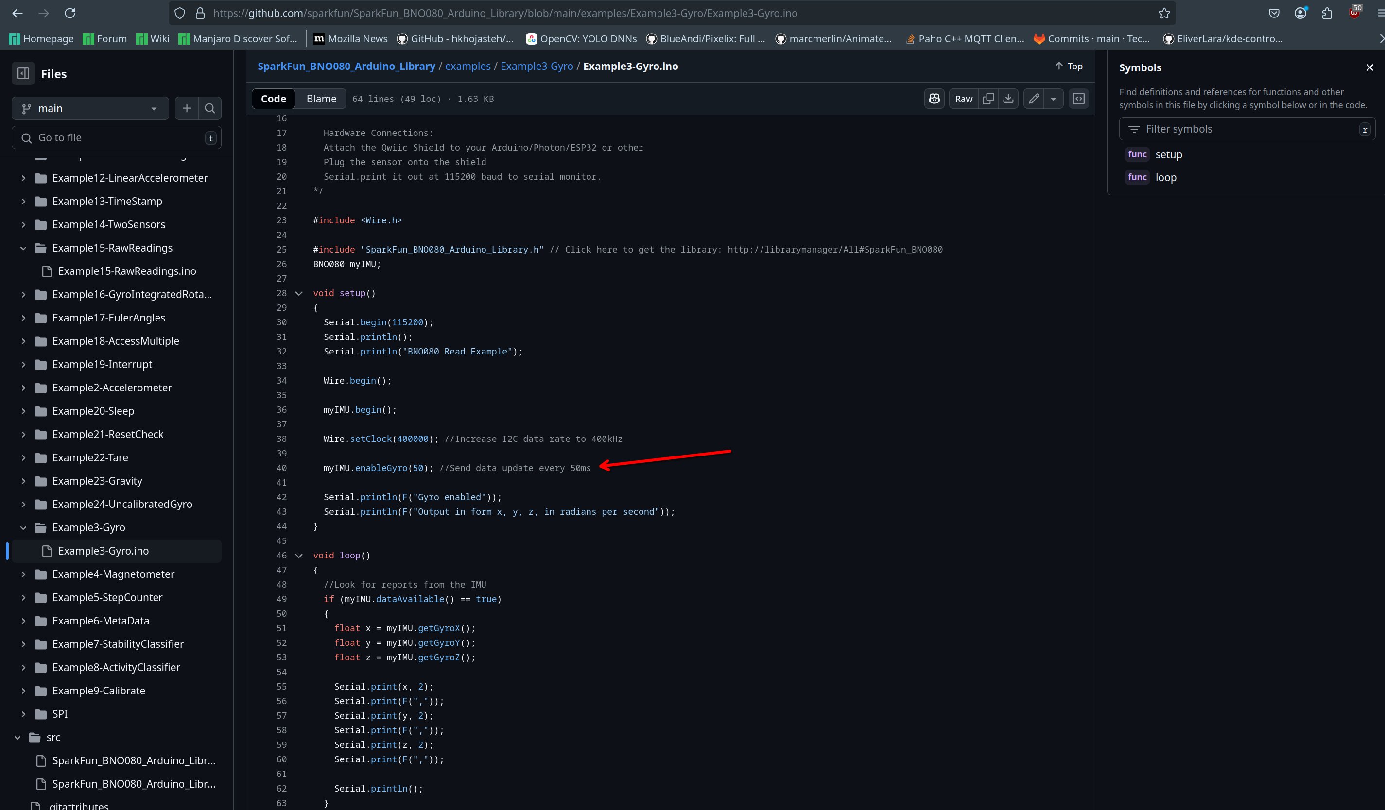The height and width of the screenshot is (810, 1385).
Task: Open uBlock extension icon
Action: tap(1354, 12)
